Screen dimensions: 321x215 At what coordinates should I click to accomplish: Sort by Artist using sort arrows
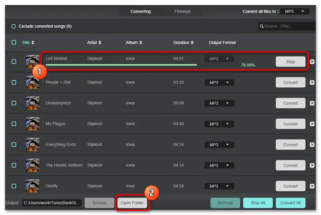[x=100, y=42]
